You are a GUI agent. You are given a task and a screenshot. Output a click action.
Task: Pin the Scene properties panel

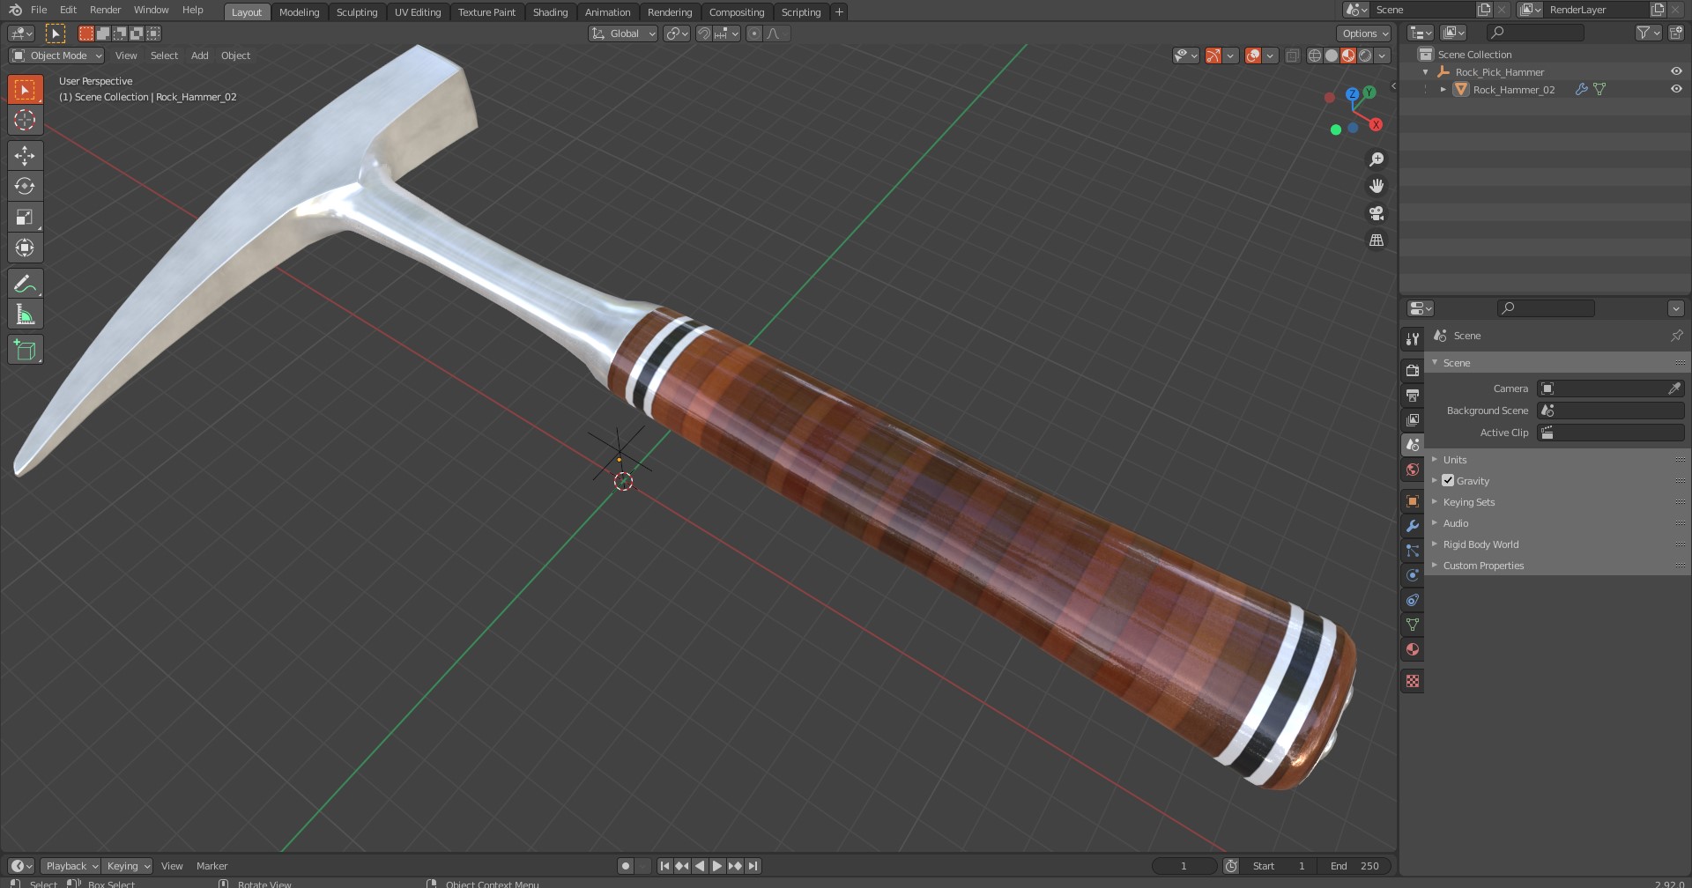point(1676,336)
